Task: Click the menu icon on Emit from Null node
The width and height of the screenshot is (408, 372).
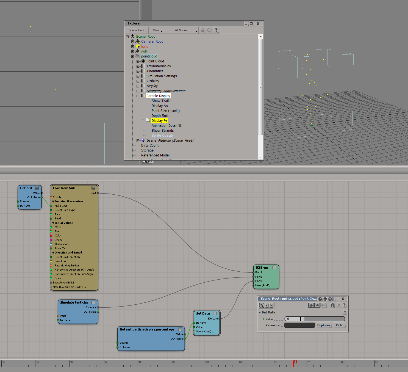Action: click(x=93, y=188)
